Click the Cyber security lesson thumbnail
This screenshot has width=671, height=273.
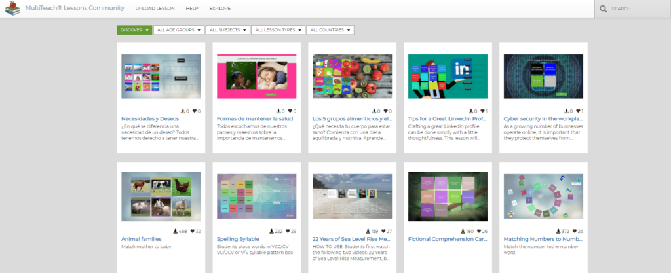click(x=543, y=77)
